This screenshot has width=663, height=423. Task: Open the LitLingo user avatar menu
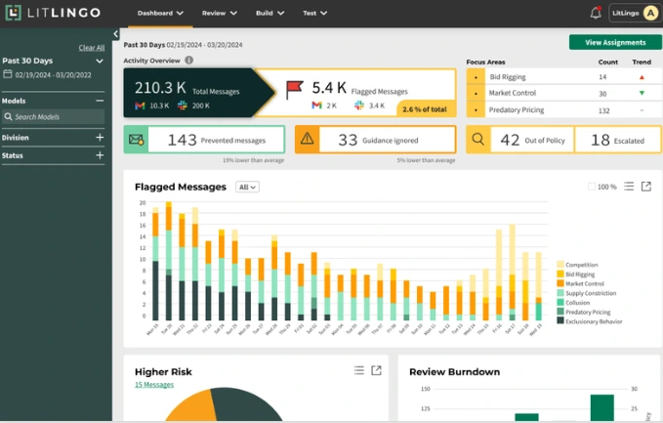(650, 13)
